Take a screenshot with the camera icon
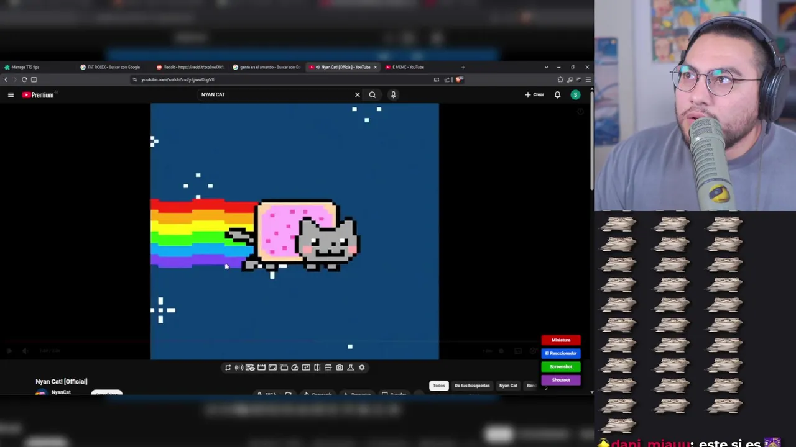The width and height of the screenshot is (796, 447). [x=340, y=368]
